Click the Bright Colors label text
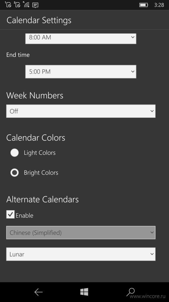 41,173
